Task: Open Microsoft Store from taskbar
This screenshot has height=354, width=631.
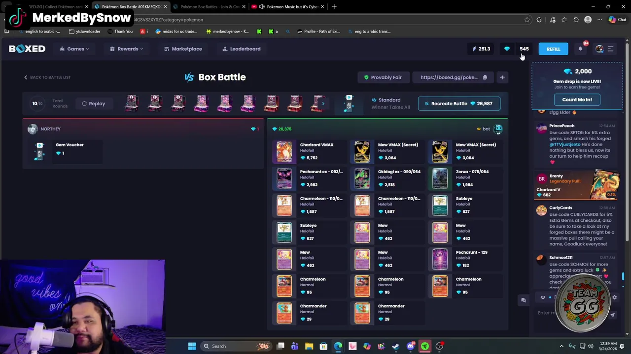Action: coord(323,346)
